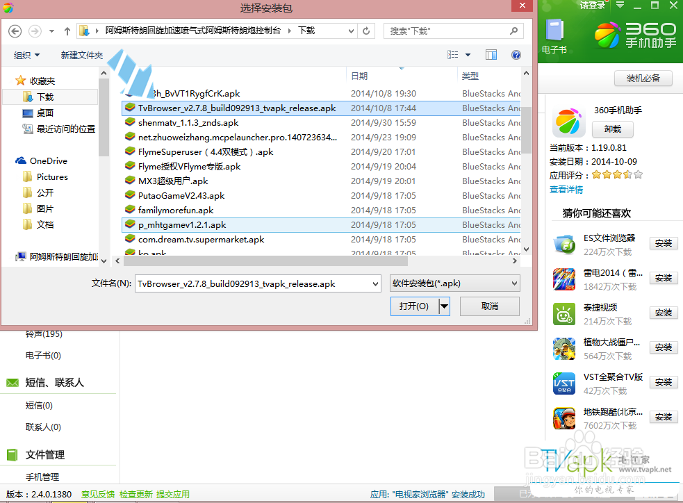Open 360 main menu dropdown icon
683x503 pixels.
tap(620, 6)
